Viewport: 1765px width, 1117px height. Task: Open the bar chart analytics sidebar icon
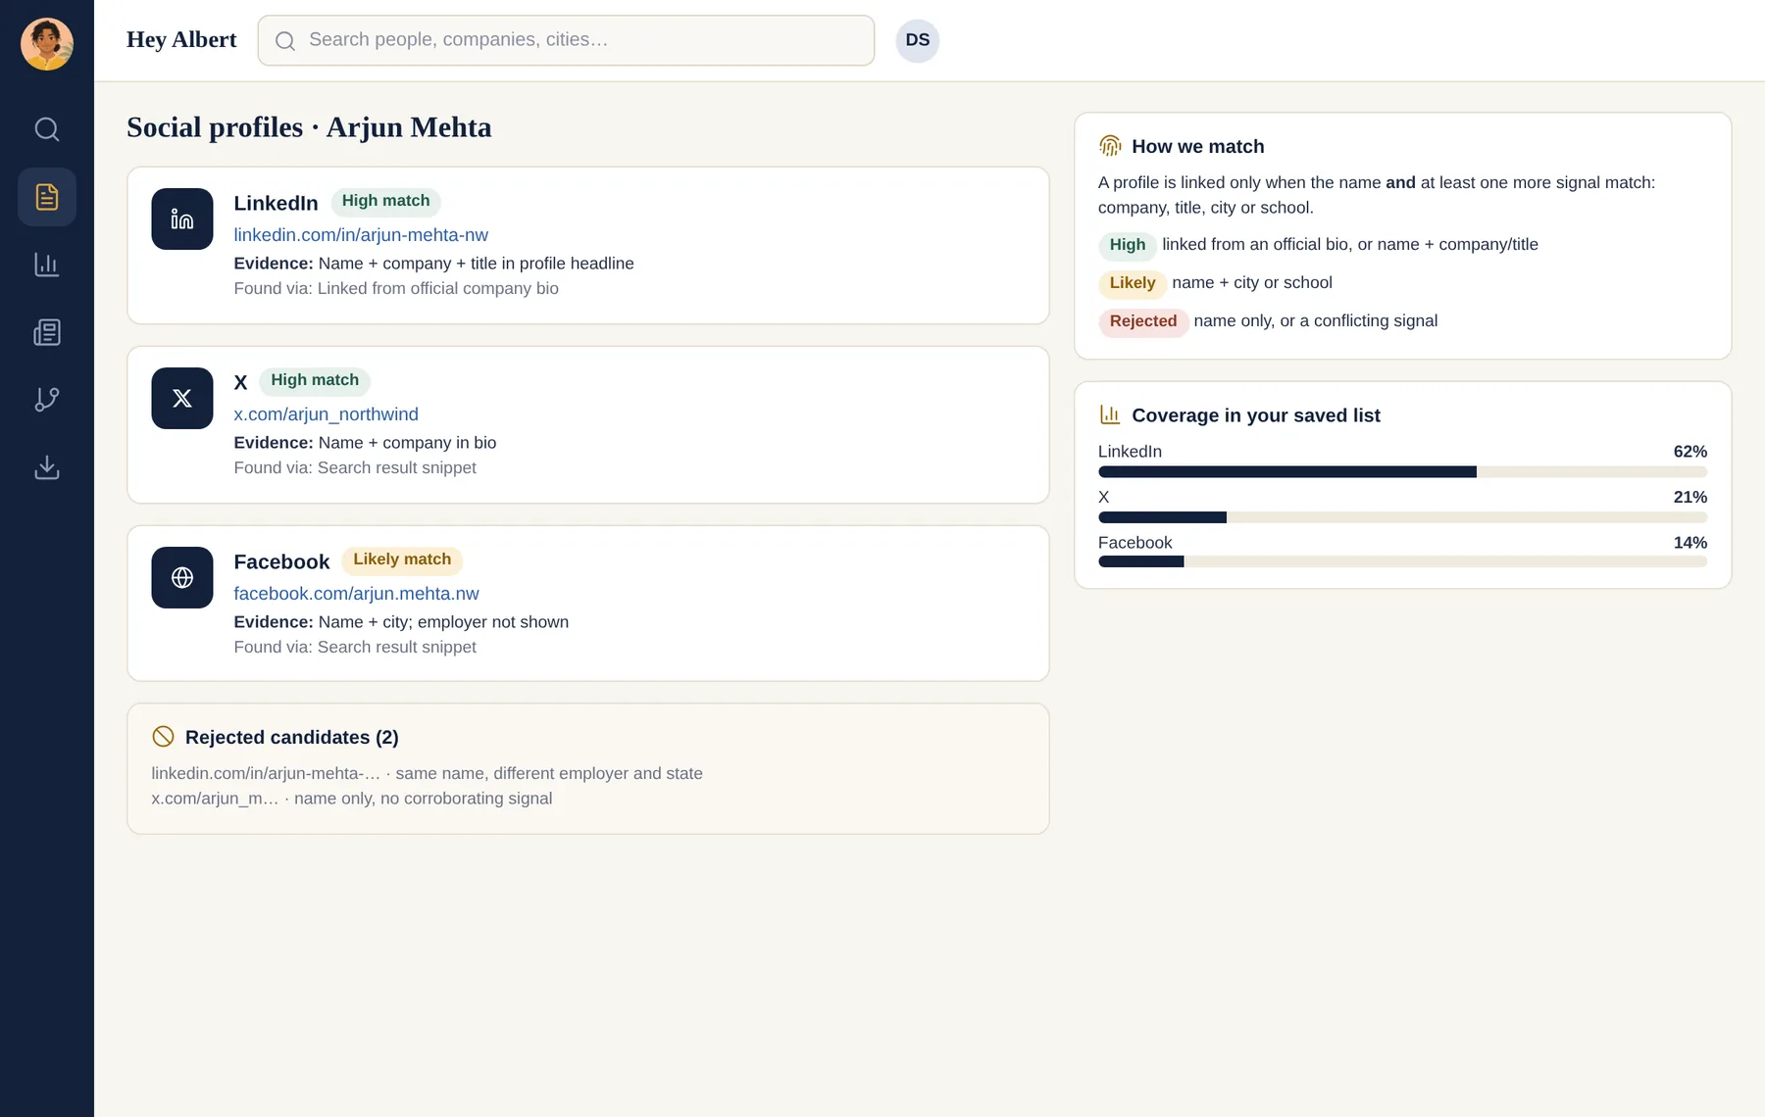point(47,265)
